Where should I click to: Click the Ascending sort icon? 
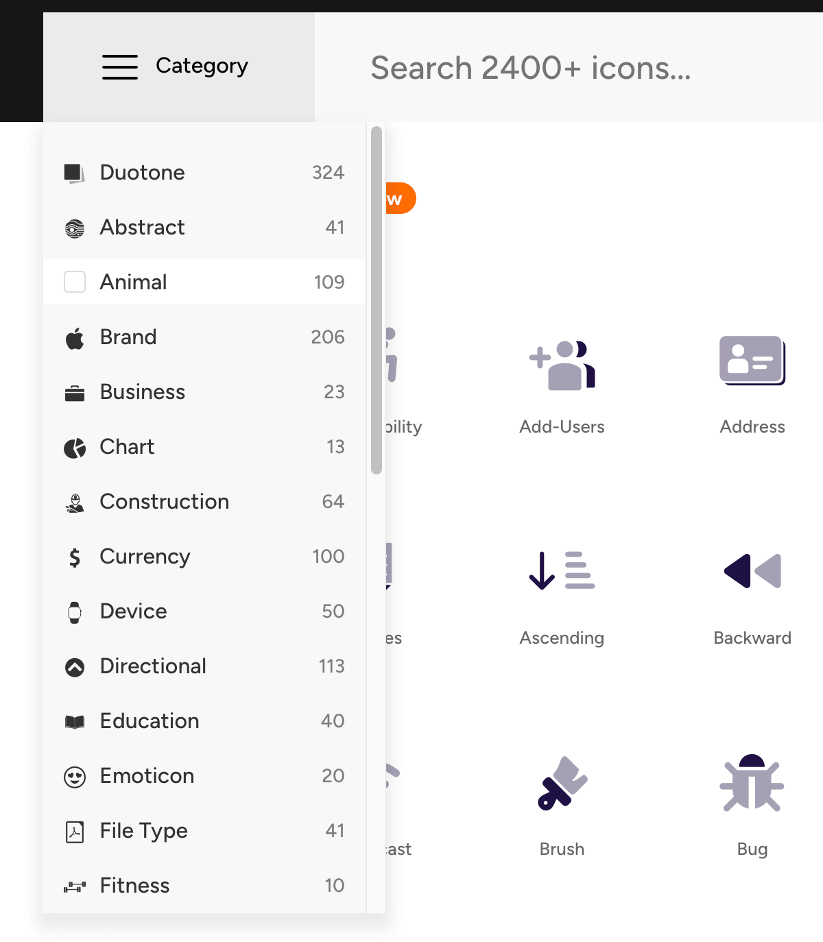click(562, 570)
